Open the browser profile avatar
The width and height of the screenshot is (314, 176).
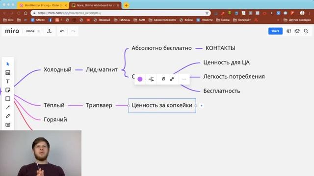click(x=302, y=13)
